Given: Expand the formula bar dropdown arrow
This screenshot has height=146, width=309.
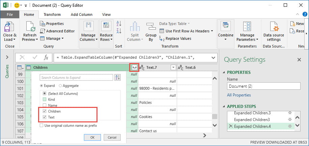Looking at the screenshot, I should [213, 57].
